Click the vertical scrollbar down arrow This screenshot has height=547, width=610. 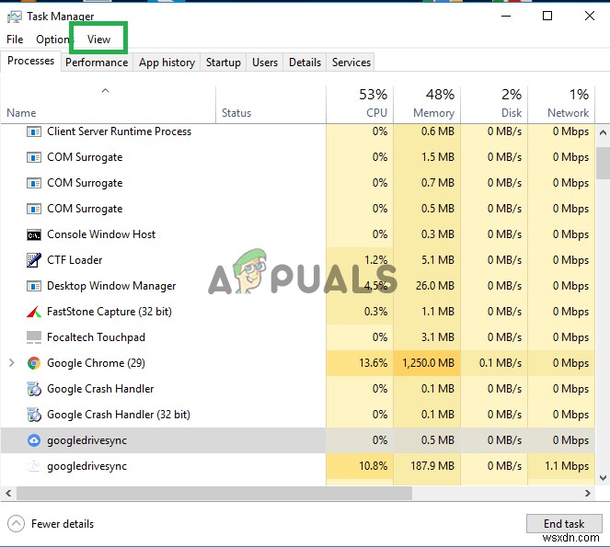click(603, 478)
